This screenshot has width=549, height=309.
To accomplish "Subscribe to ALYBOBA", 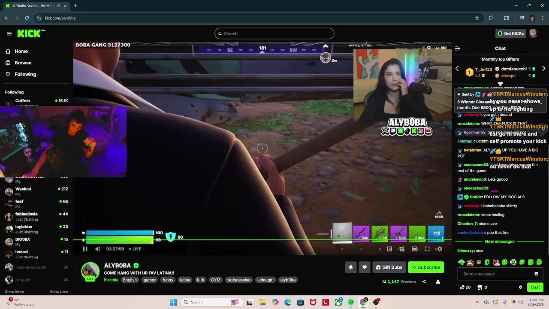I will click(426, 267).
